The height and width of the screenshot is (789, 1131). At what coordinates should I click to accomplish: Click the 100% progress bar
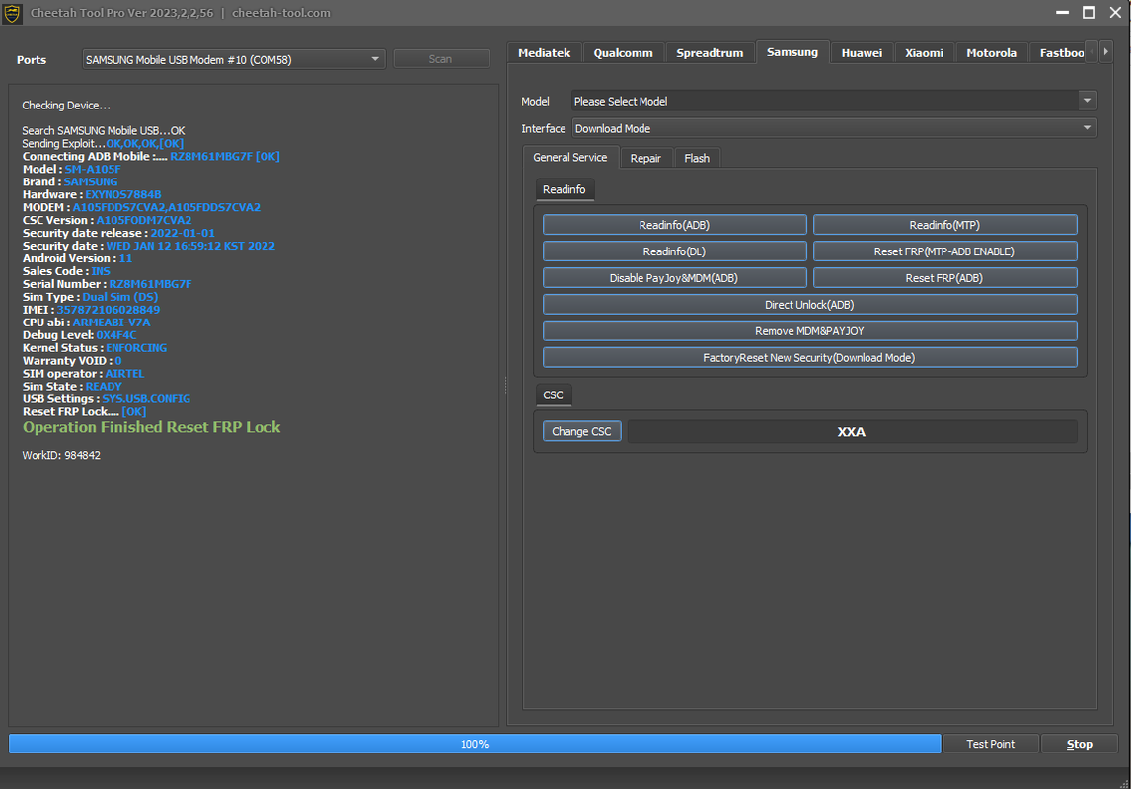pos(475,744)
